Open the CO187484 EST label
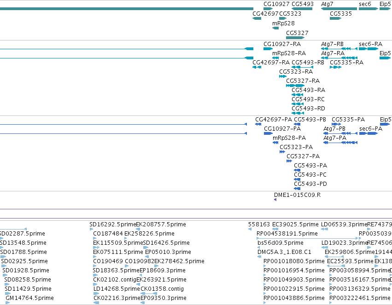 (108, 234)
